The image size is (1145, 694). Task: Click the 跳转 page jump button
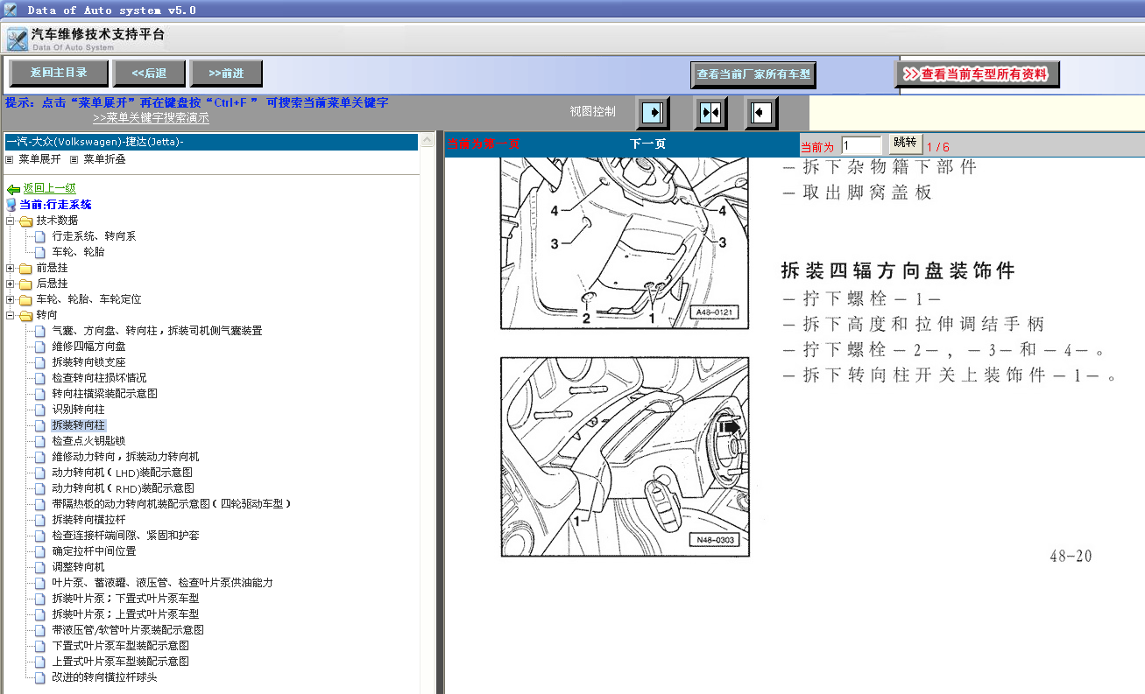pos(906,144)
